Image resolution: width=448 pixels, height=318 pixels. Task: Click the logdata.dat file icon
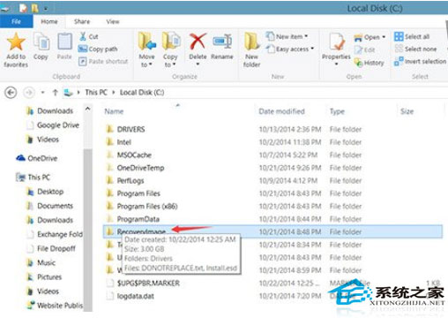pos(110,296)
